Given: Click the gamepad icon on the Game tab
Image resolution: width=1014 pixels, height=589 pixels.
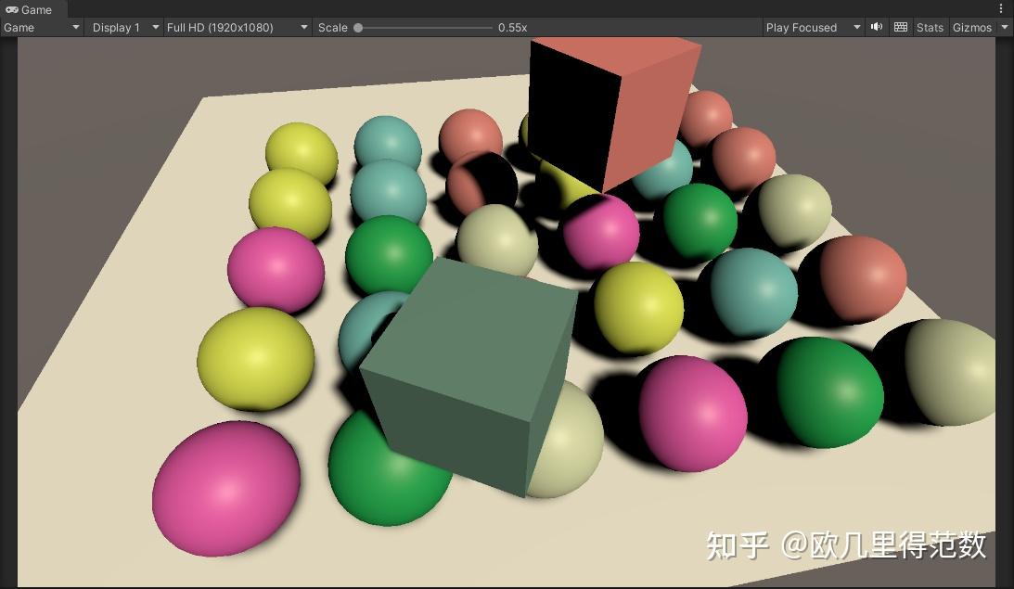Looking at the screenshot, I should click(x=13, y=9).
